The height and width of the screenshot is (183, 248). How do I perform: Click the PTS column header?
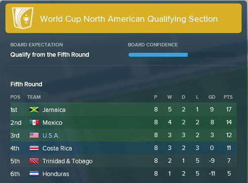point(228,97)
